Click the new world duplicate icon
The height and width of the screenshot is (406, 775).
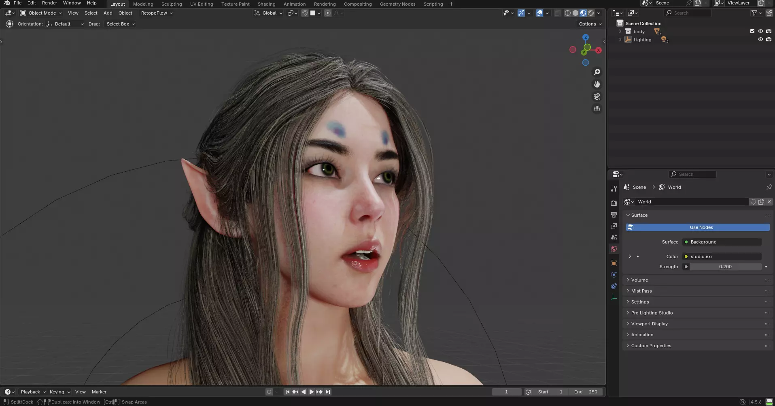click(x=761, y=202)
